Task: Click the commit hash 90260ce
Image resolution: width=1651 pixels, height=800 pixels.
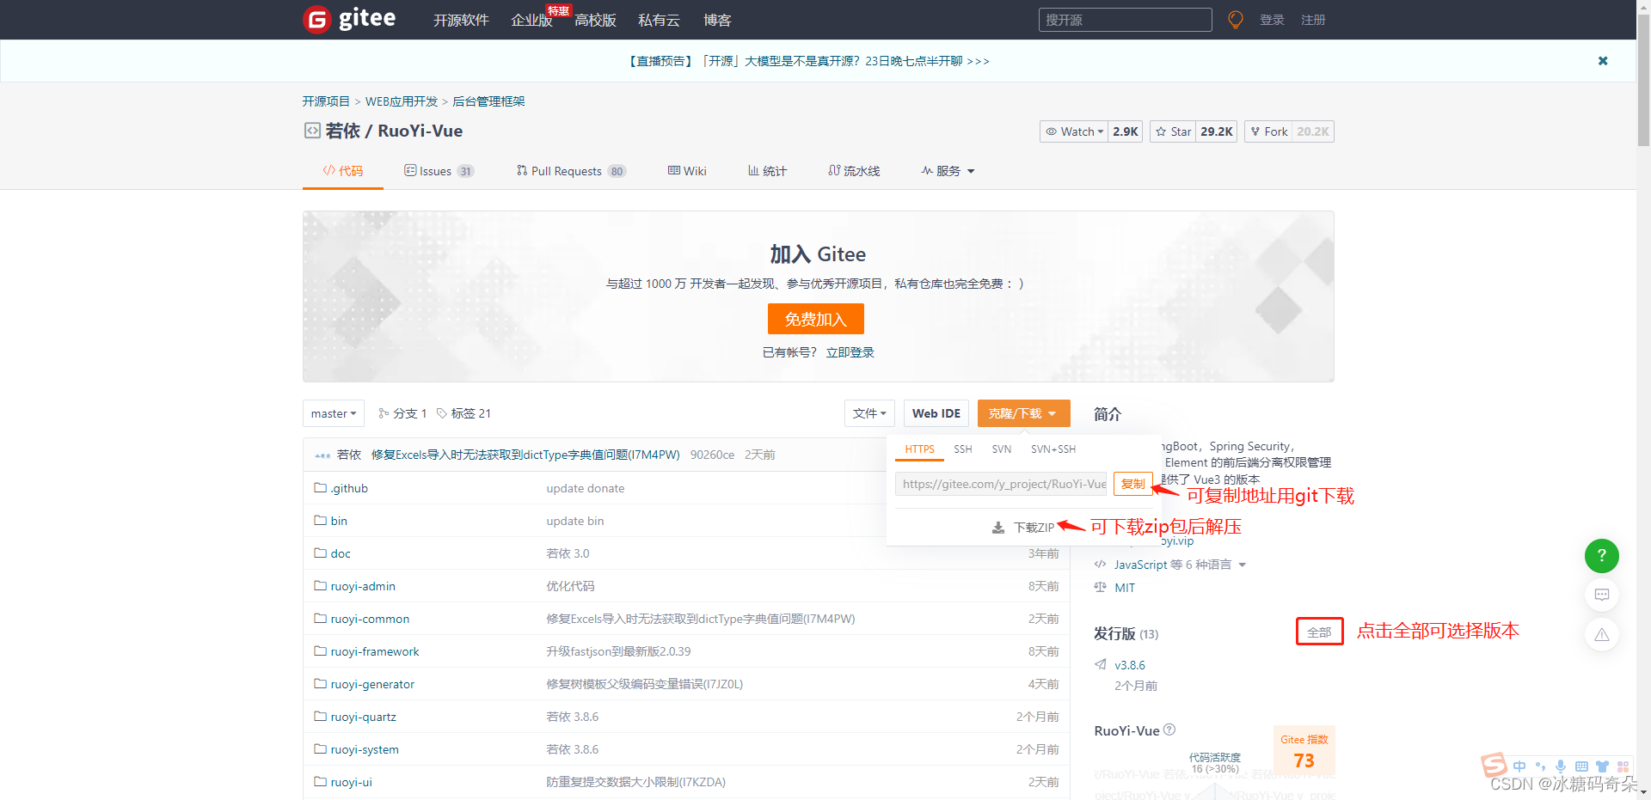Action: pyautogui.click(x=712, y=455)
